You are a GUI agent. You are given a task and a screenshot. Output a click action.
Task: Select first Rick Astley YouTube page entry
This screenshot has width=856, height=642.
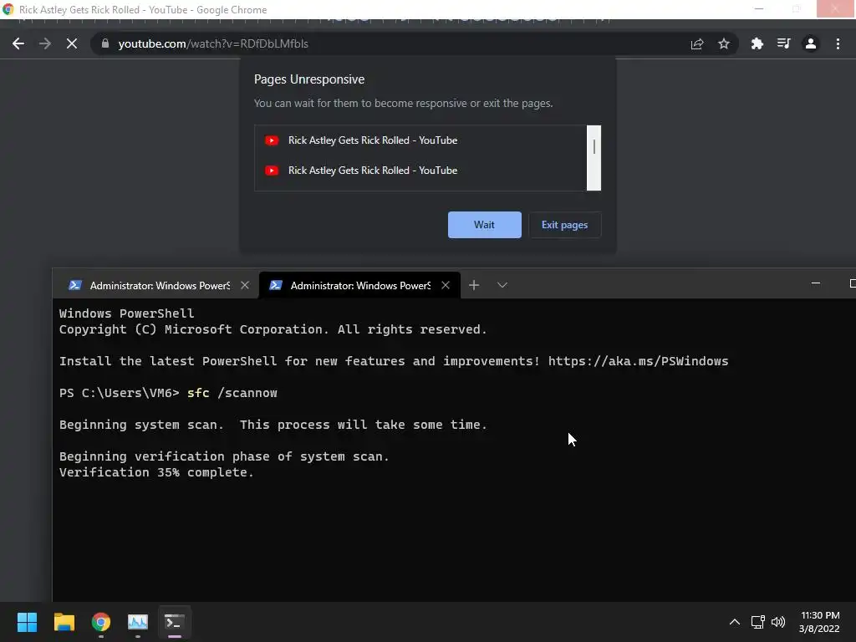pyautogui.click(x=420, y=140)
